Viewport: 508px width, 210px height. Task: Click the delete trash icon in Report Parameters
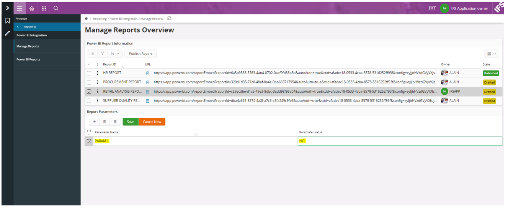click(x=105, y=122)
